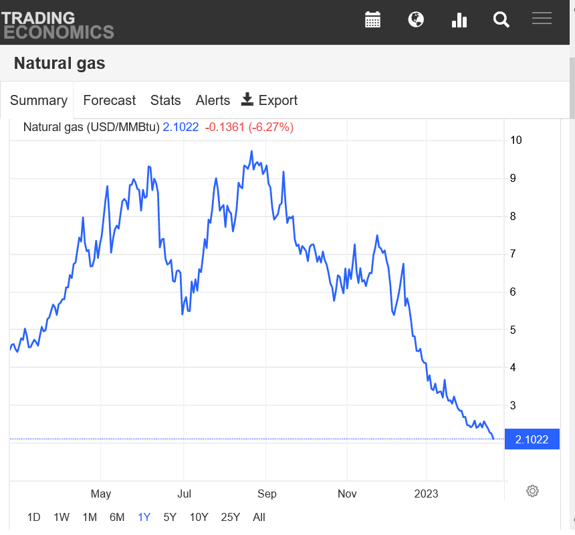Open the bar chart indicators icon
The height and width of the screenshot is (535, 575).
click(459, 20)
